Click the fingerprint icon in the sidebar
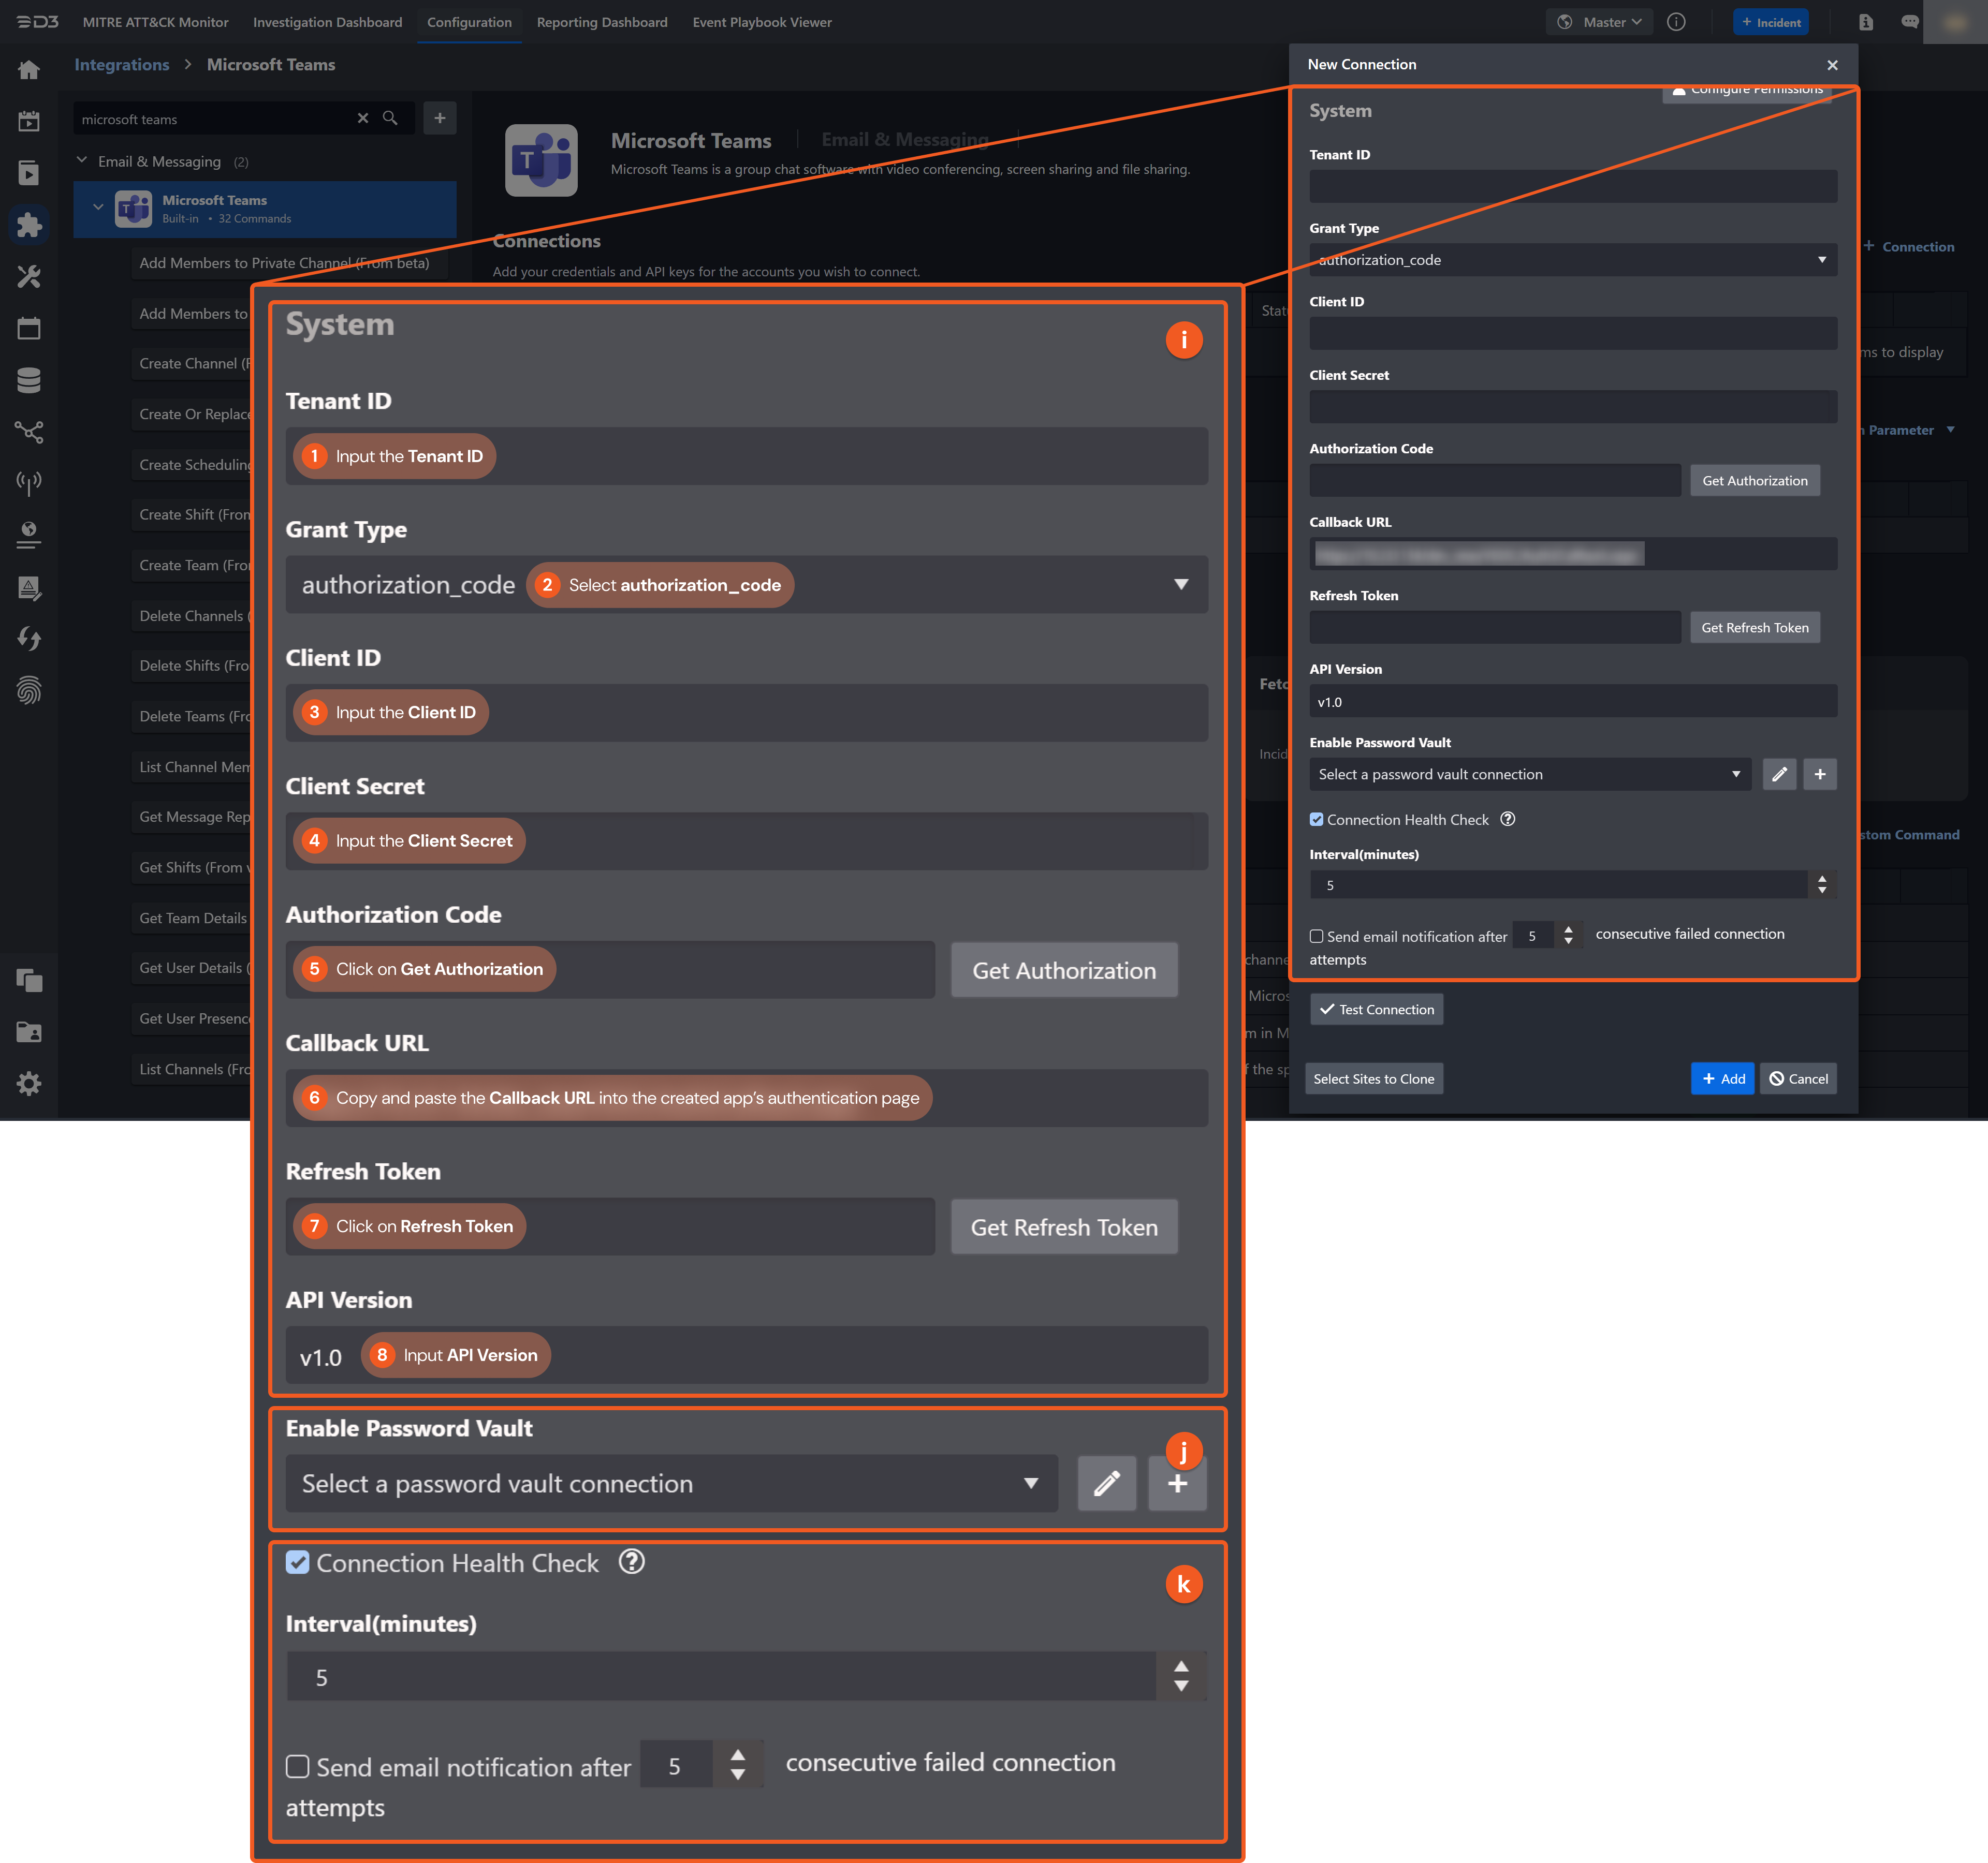Image resolution: width=1988 pixels, height=1863 pixels. (x=29, y=690)
